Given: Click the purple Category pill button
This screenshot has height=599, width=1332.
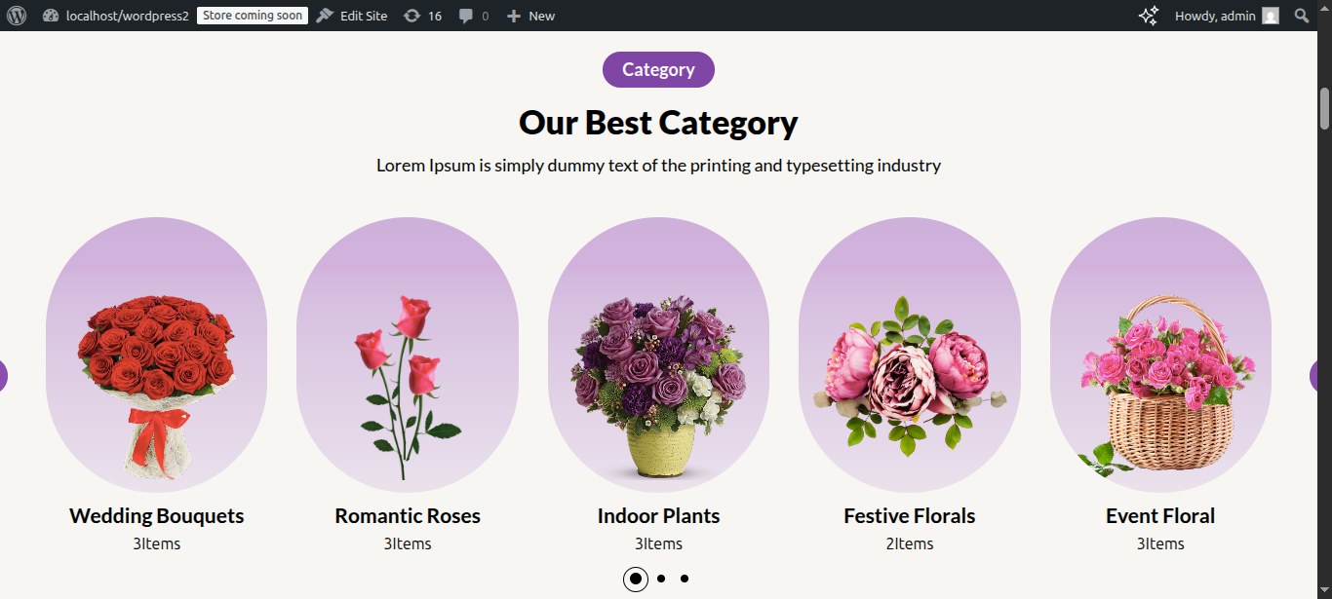Looking at the screenshot, I should tap(658, 69).
